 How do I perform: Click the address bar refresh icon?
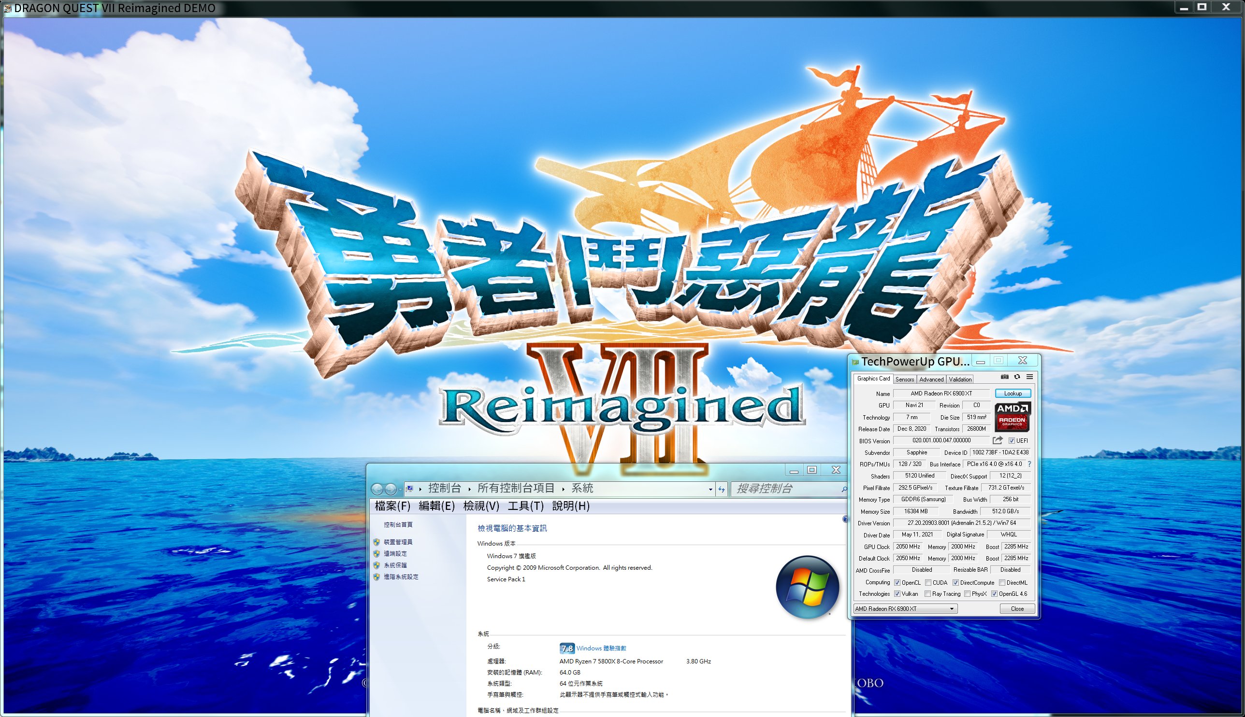722,489
